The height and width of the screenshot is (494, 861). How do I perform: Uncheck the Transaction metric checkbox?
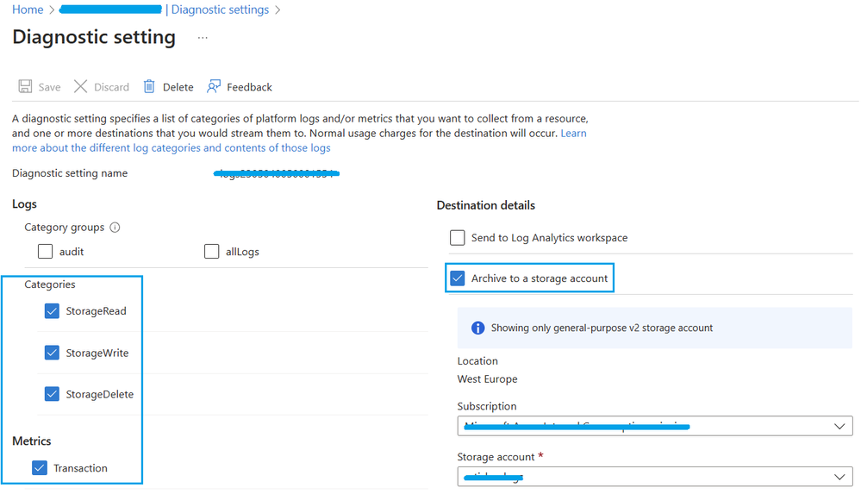pos(40,468)
